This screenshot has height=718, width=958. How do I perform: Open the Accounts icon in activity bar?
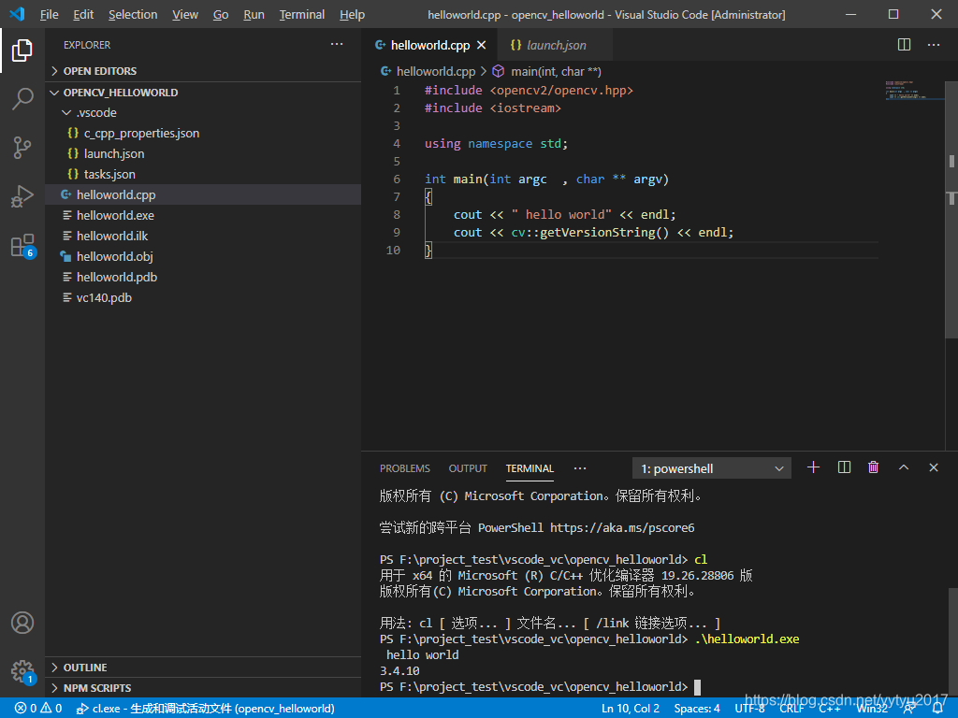(x=22, y=623)
